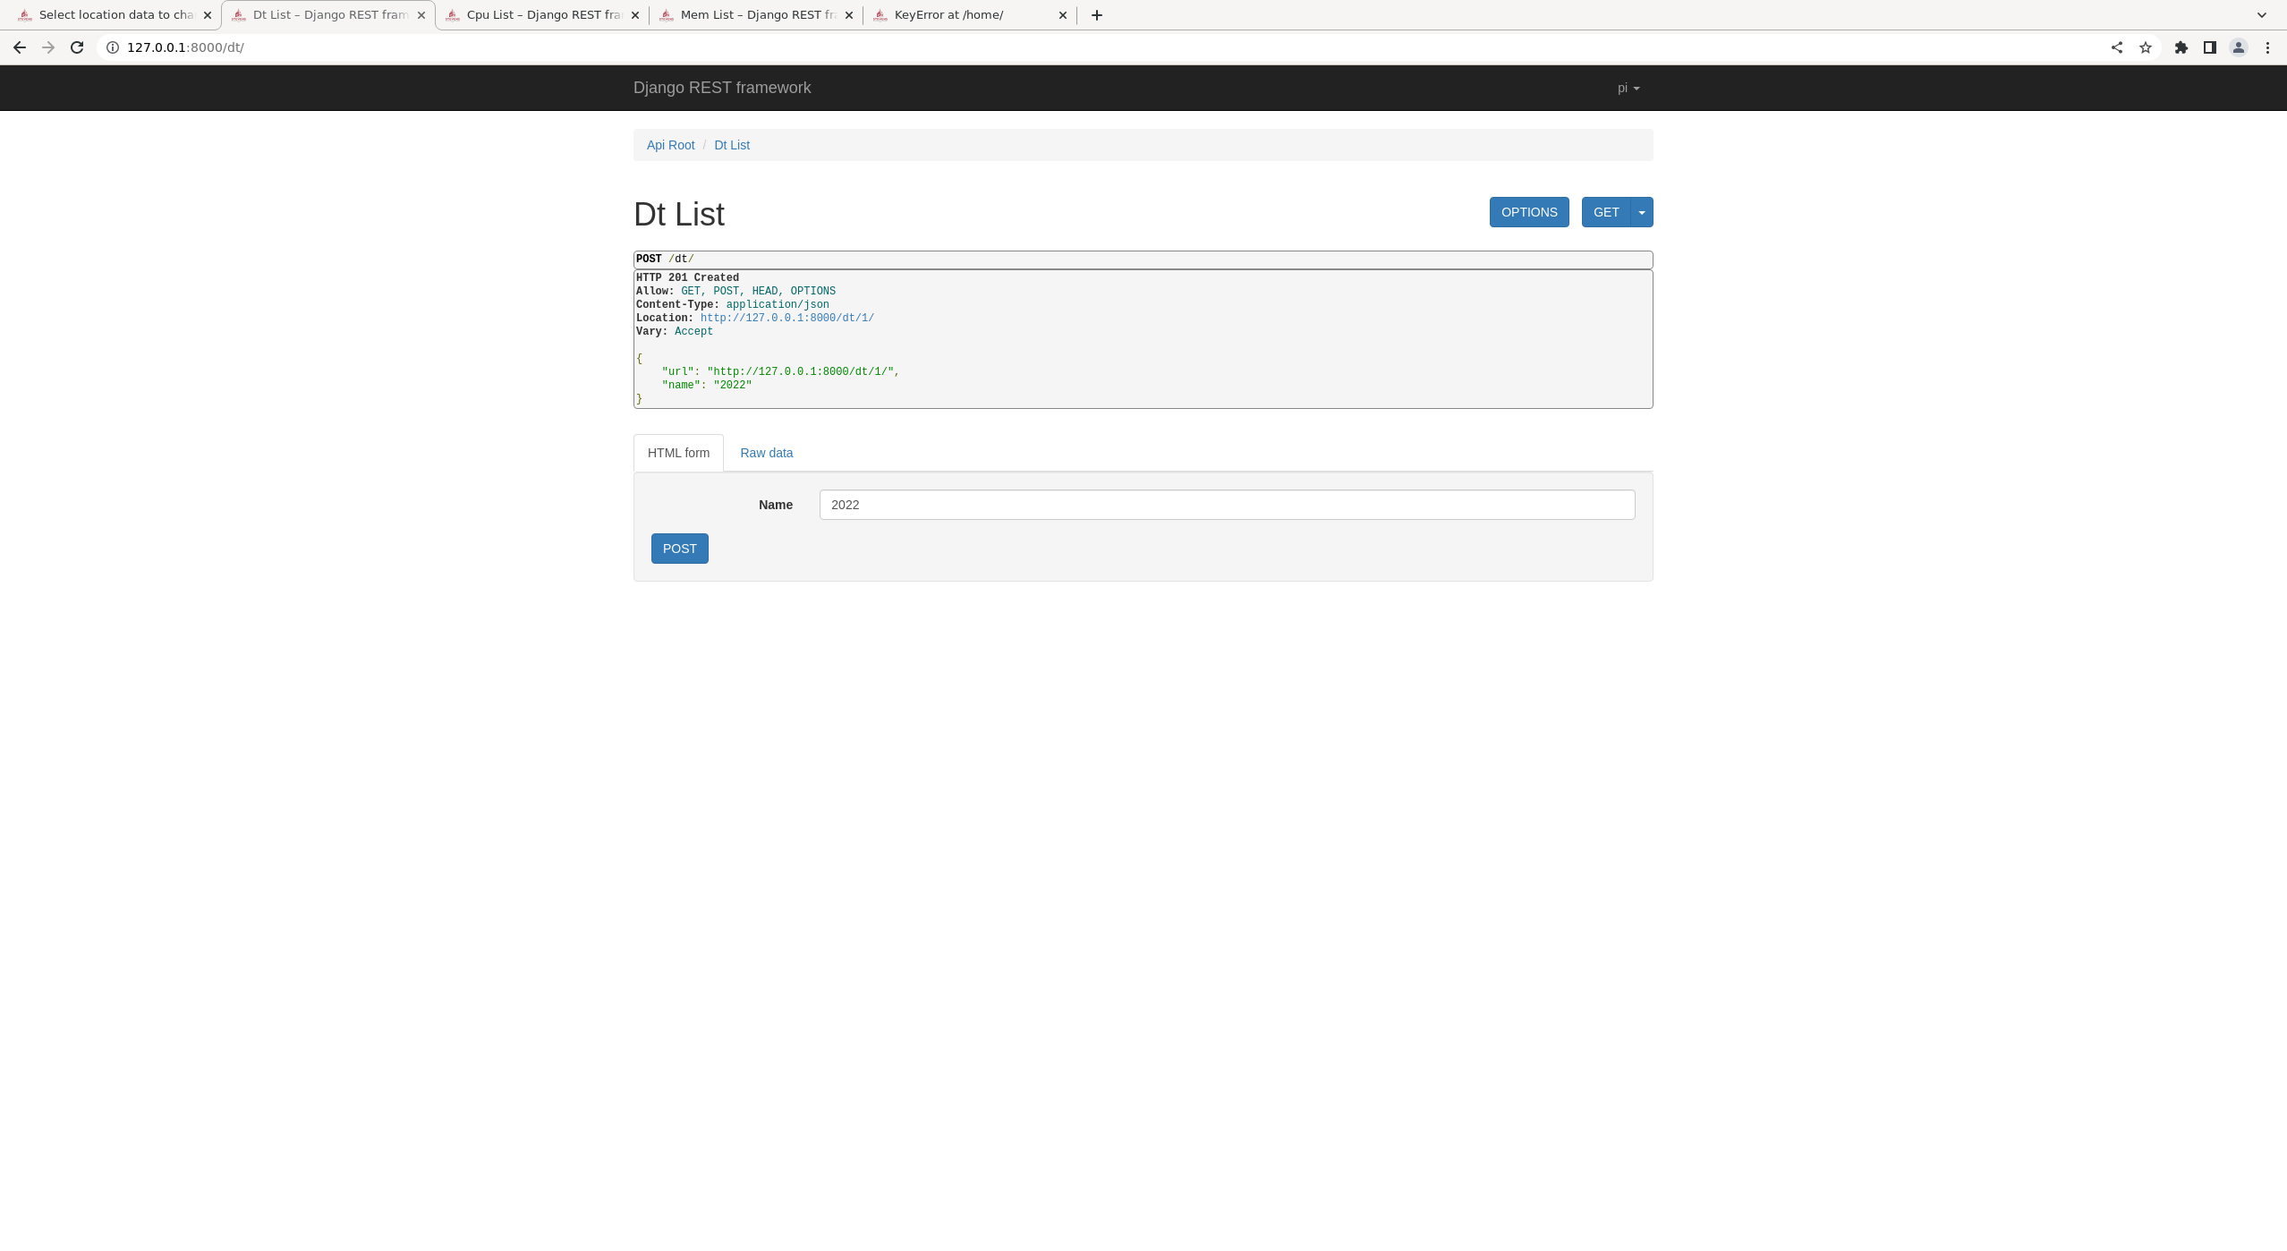The height and width of the screenshot is (1251, 2287).
Task: Submit the form with the POST button
Action: [679, 548]
